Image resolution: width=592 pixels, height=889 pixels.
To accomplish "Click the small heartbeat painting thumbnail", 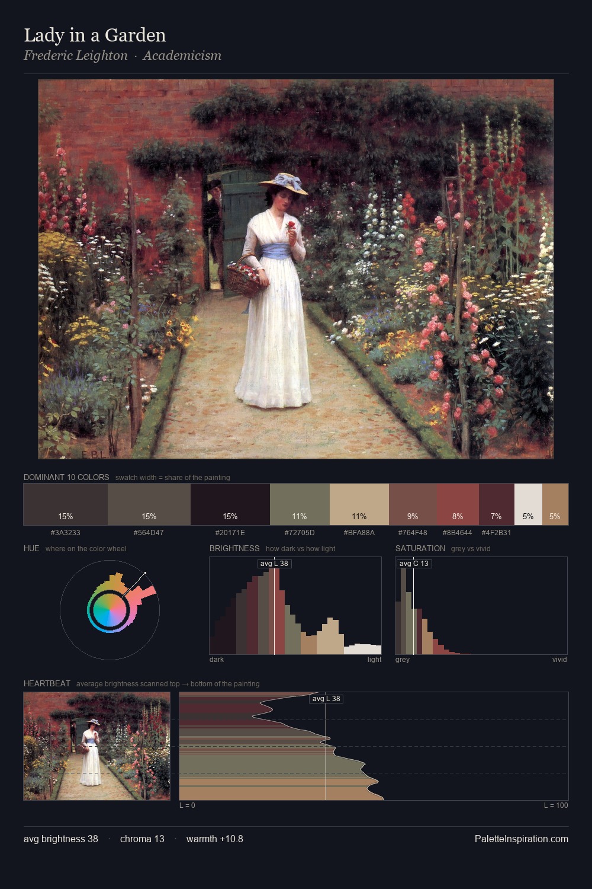I will click(97, 746).
